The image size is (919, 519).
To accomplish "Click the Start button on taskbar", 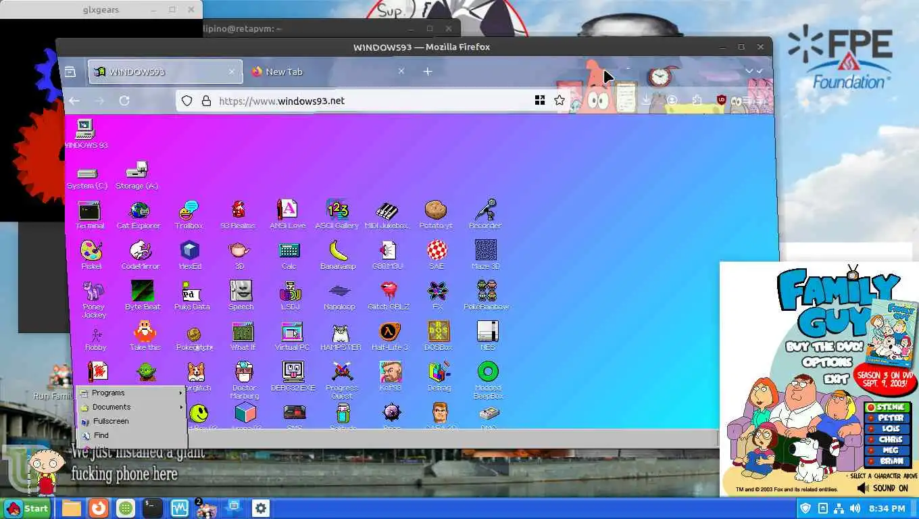I will 27,509.
